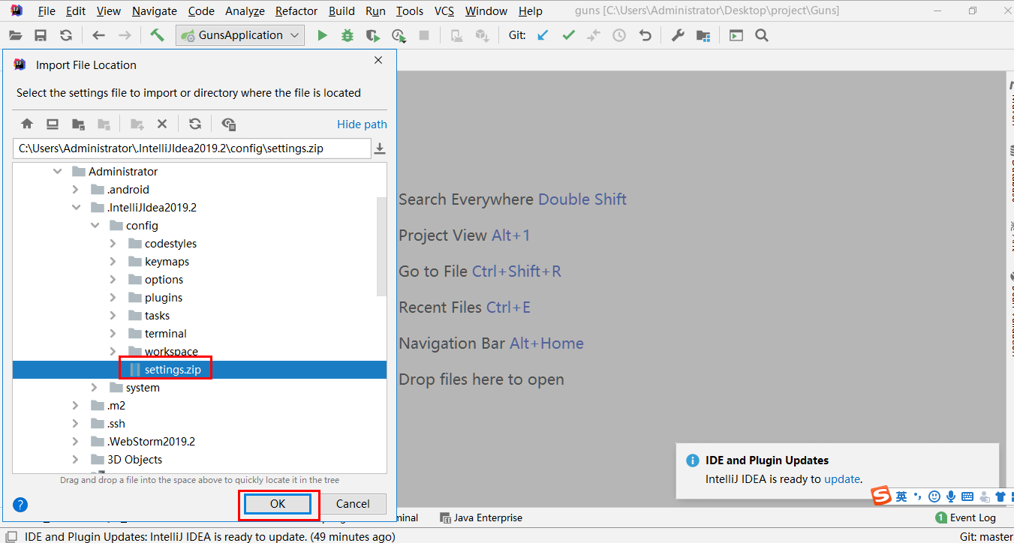Click the update link in notification

pyautogui.click(x=842, y=478)
